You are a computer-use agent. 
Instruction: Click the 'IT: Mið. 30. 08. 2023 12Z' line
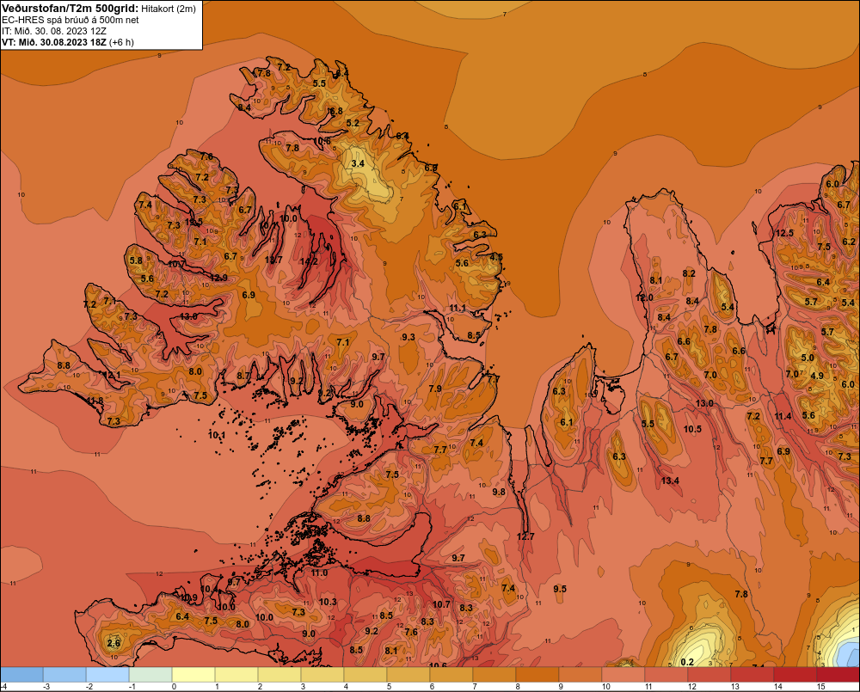(x=53, y=31)
